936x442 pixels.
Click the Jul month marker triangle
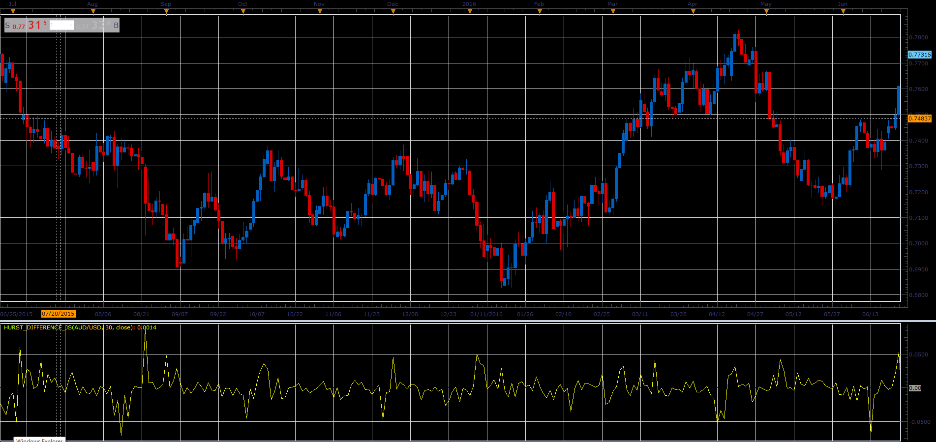pyautogui.click(x=13, y=11)
